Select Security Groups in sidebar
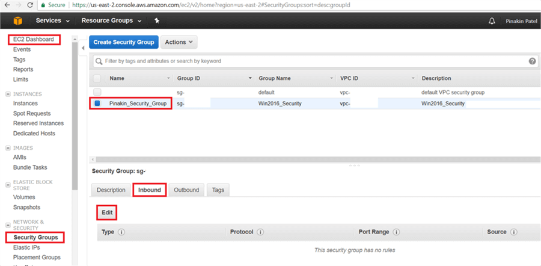541x266 pixels. (35, 238)
